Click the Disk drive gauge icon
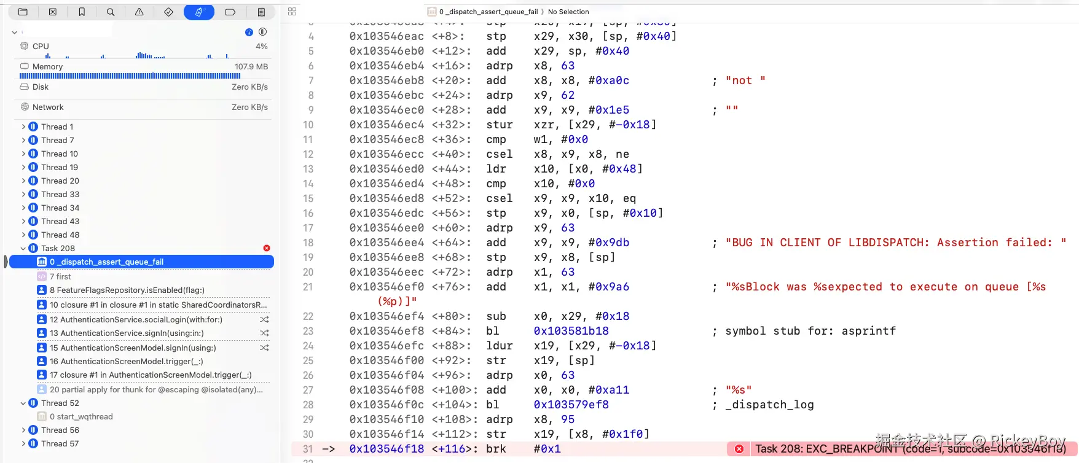 coord(25,87)
